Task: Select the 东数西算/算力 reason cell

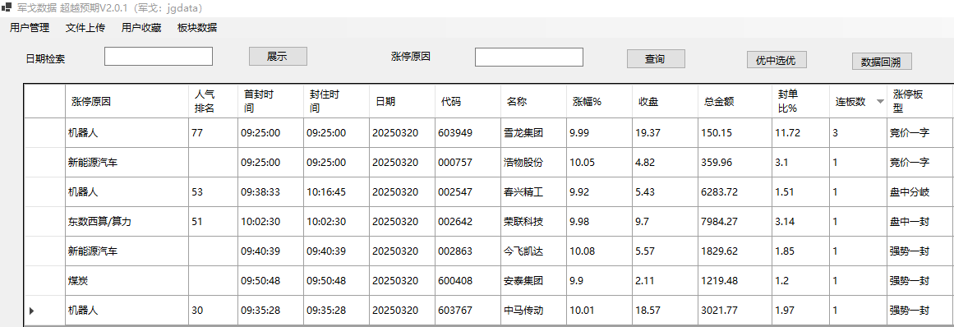Action: [127, 222]
